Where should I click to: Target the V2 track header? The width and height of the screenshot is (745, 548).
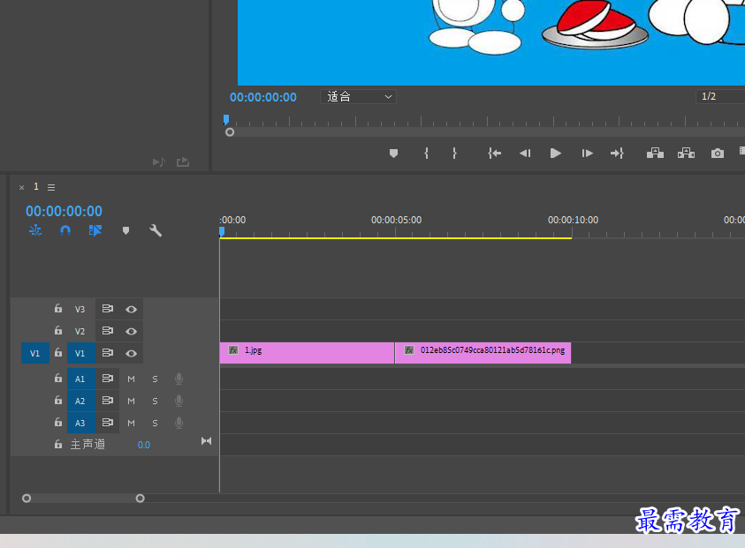[x=80, y=331]
